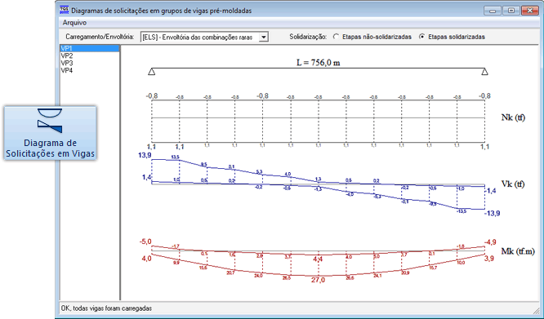The height and width of the screenshot is (319, 544).
Task: Click the -4,9 moment value at right end
Action: click(491, 241)
